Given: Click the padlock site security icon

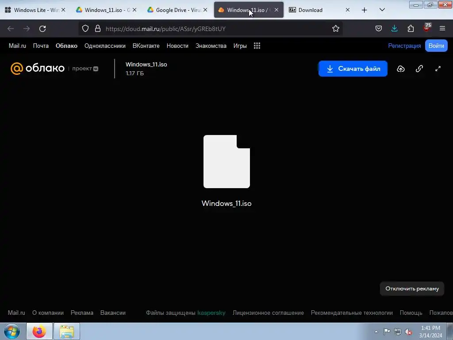Looking at the screenshot, I should pyautogui.click(x=98, y=29).
